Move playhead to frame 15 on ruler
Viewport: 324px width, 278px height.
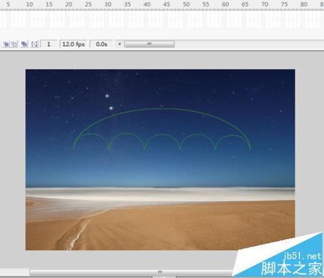coord(49,5)
